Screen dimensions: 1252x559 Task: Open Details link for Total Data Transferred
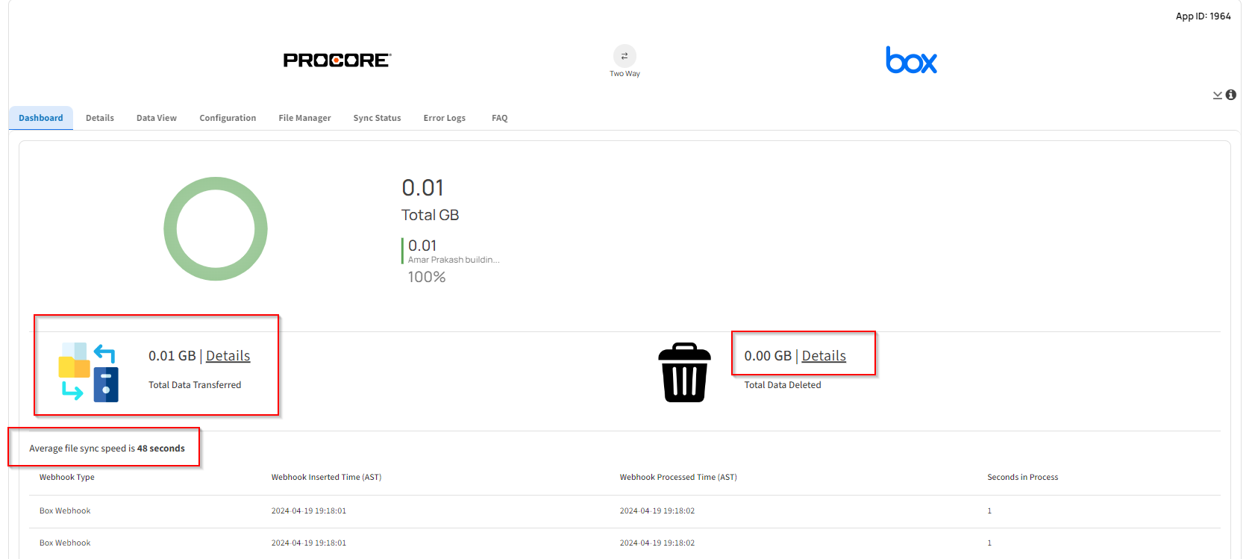(x=228, y=356)
